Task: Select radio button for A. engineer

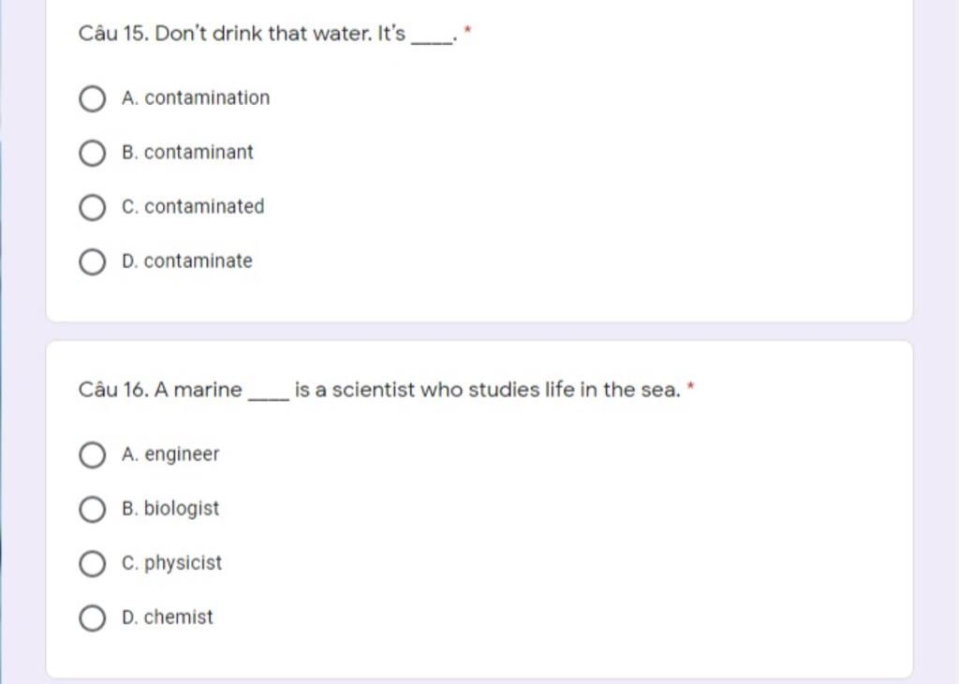Action: click(93, 454)
